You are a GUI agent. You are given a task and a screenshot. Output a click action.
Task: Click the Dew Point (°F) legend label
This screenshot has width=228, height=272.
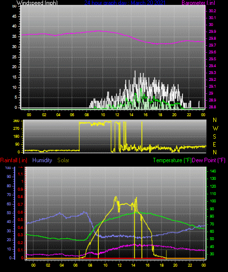pyautogui.click(x=208, y=160)
